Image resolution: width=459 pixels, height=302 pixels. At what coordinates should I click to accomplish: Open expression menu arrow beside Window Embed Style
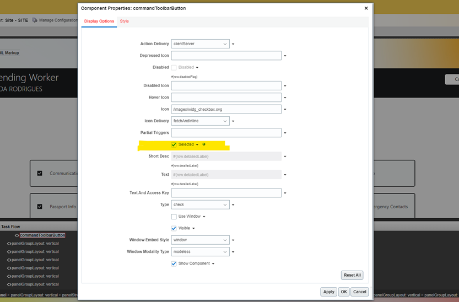(x=233, y=240)
